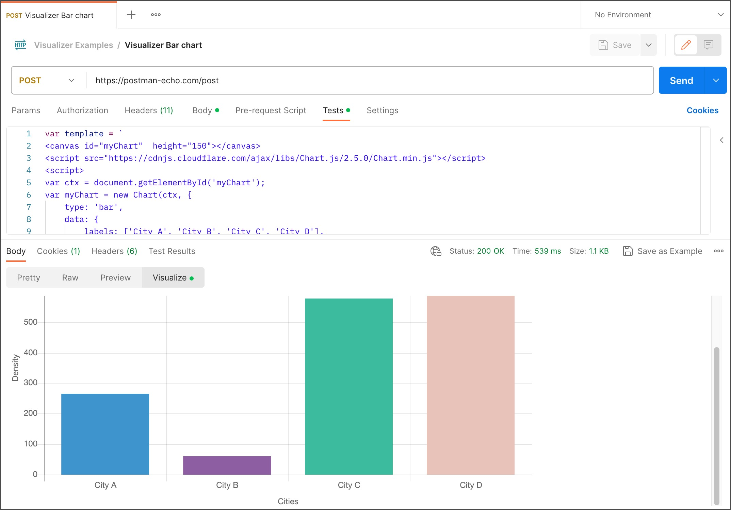The width and height of the screenshot is (731, 510).
Task: Switch response view to Preview
Action: pyautogui.click(x=115, y=278)
